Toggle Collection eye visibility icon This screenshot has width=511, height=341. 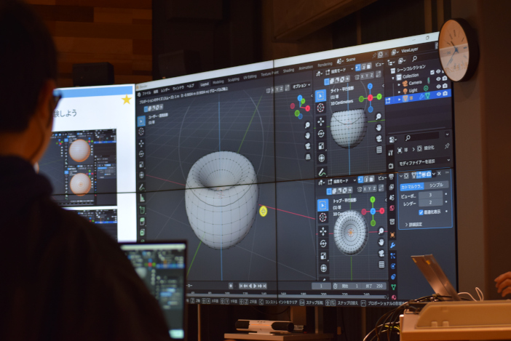(x=438, y=71)
